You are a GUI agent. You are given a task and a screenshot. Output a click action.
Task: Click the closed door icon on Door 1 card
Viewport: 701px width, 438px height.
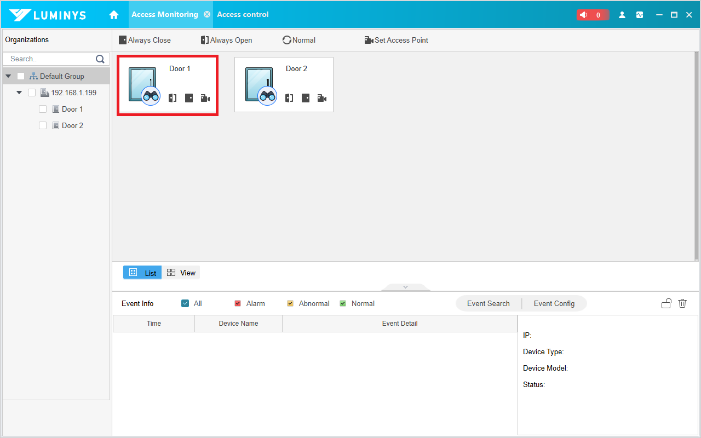[x=189, y=98]
